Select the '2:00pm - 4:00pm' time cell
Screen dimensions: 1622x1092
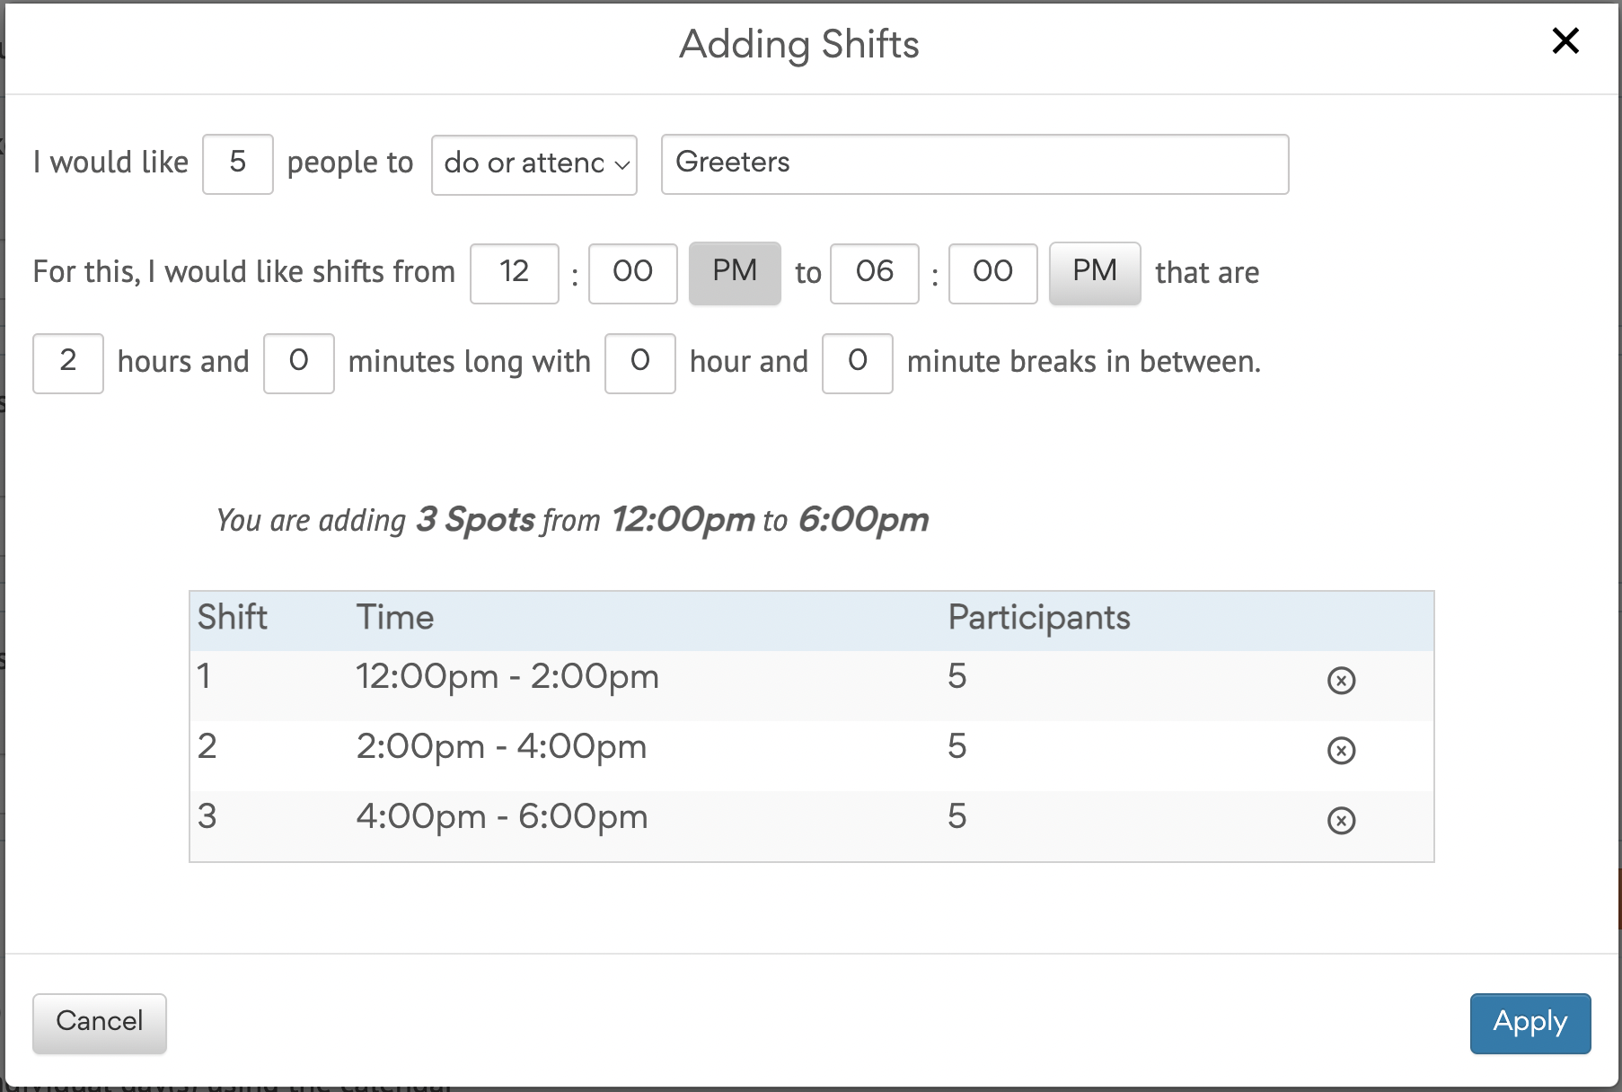point(501,747)
